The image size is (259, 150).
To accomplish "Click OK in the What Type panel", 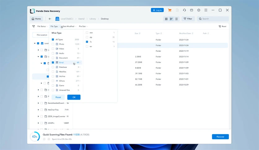I will tap(74, 97).
